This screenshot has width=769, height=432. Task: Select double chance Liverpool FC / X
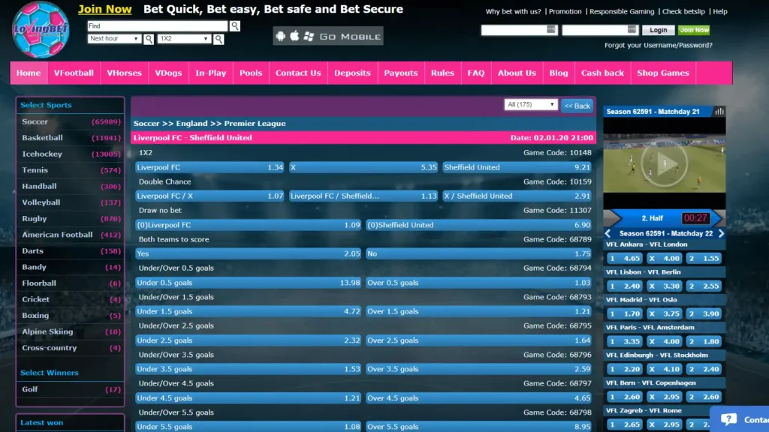tap(210, 196)
